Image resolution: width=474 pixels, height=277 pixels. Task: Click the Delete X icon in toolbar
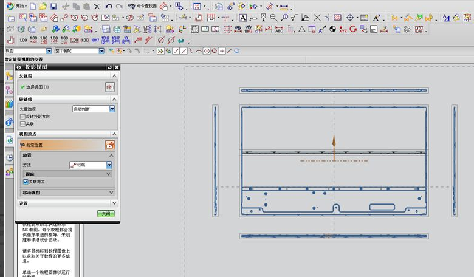pyautogui.click(x=96, y=6)
